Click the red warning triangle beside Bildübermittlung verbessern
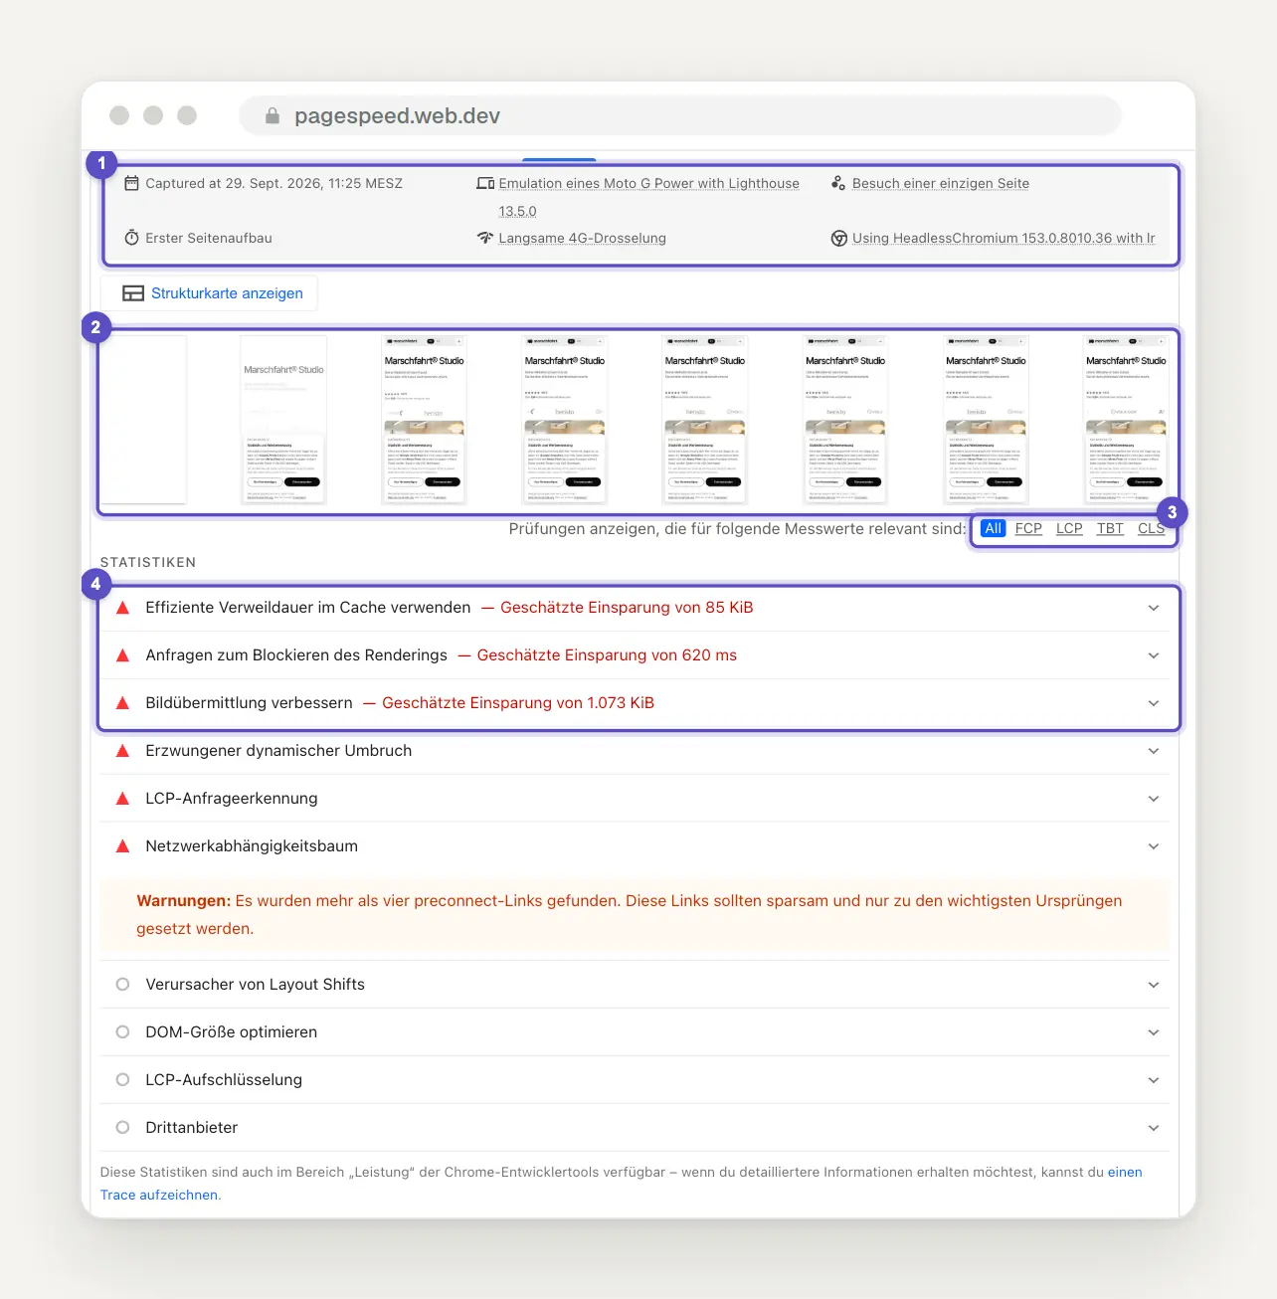This screenshot has width=1277, height=1299. [123, 703]
